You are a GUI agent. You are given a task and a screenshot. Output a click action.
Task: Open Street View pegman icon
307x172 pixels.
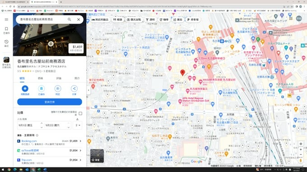(x=301, y=160)
